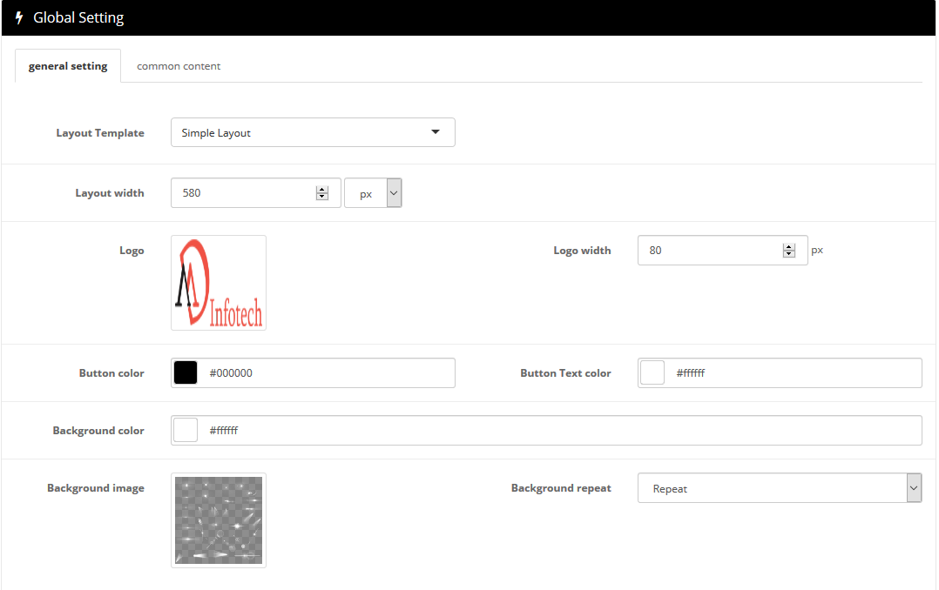Open the common content tab

pyautogui.click(x=179, y=66)
